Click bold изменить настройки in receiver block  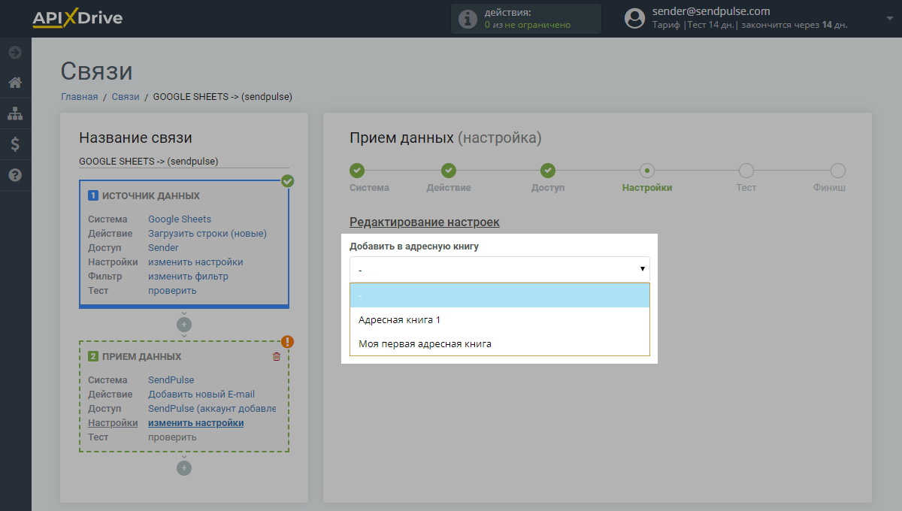(x=196, y=423)
